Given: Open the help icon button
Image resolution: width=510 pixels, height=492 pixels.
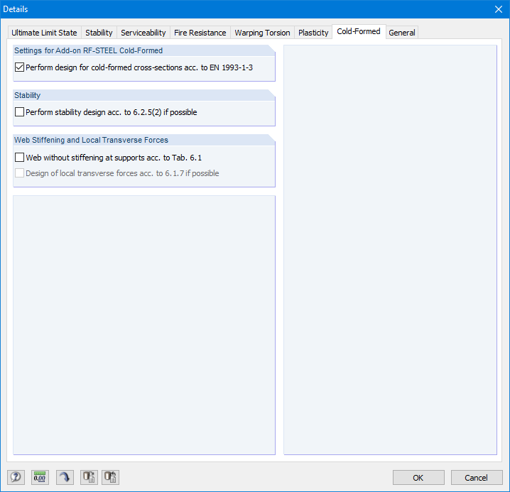Looking at the screenshot, I should coord(16,477).
